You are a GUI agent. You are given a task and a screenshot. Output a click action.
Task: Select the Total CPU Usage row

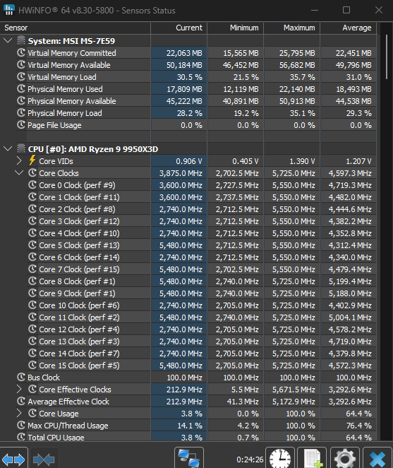pyautogui.click(x=197, y=437)
